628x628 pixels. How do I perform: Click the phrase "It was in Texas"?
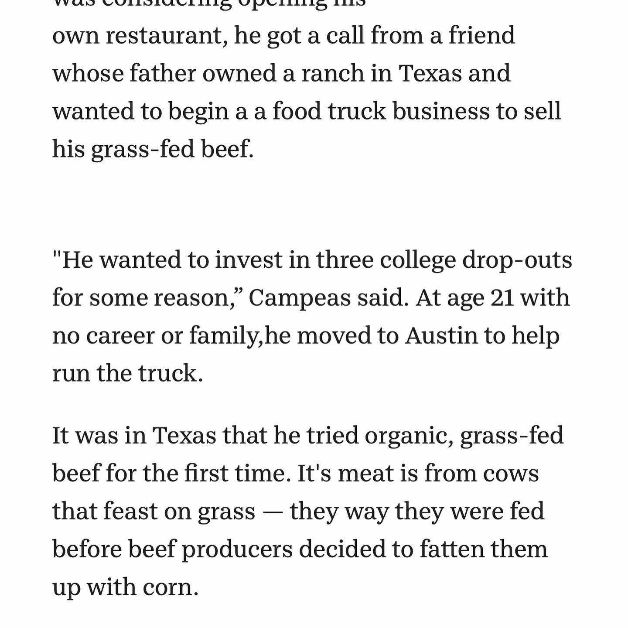pos(134,436)
